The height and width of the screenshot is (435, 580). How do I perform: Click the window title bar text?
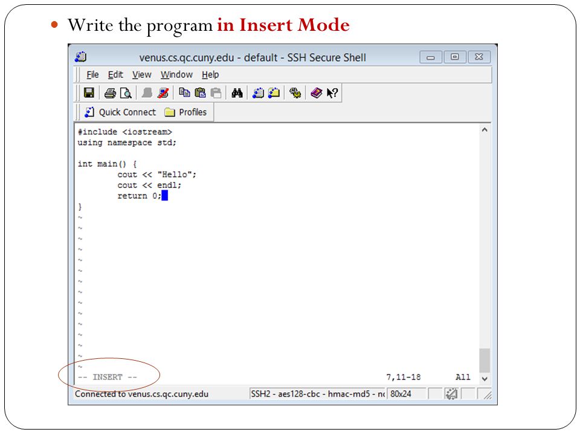[x=253, y=58]
